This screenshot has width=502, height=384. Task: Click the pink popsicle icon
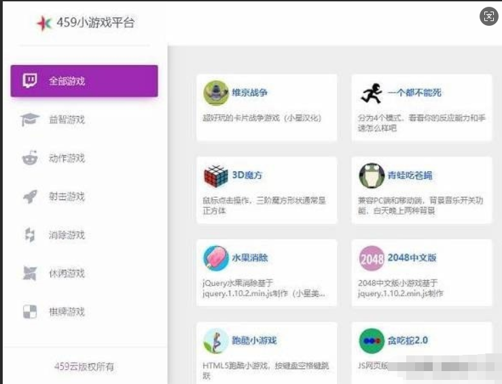click(216, 258)
